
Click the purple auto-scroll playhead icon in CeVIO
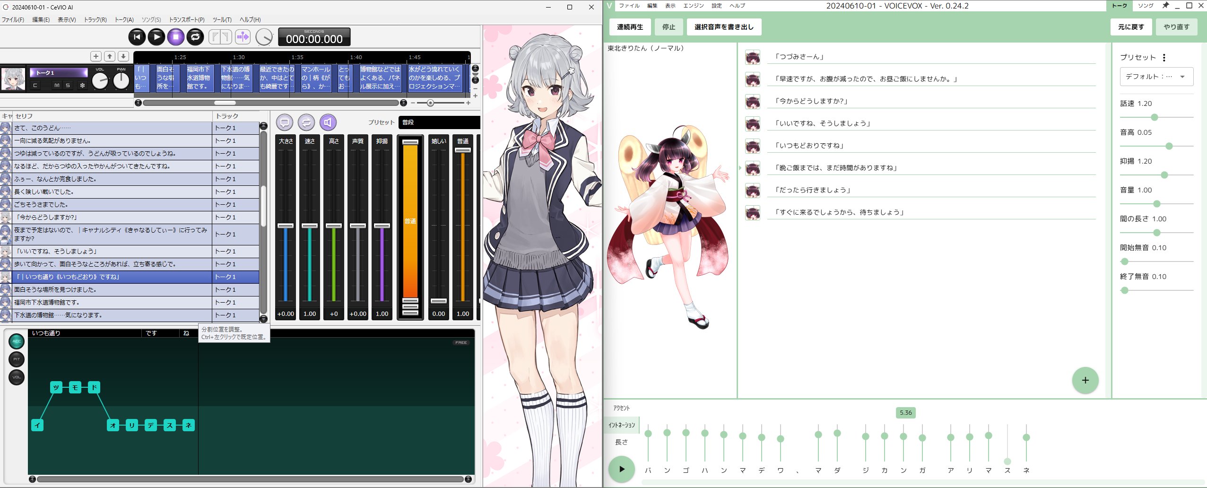click(x=243, y=37)
